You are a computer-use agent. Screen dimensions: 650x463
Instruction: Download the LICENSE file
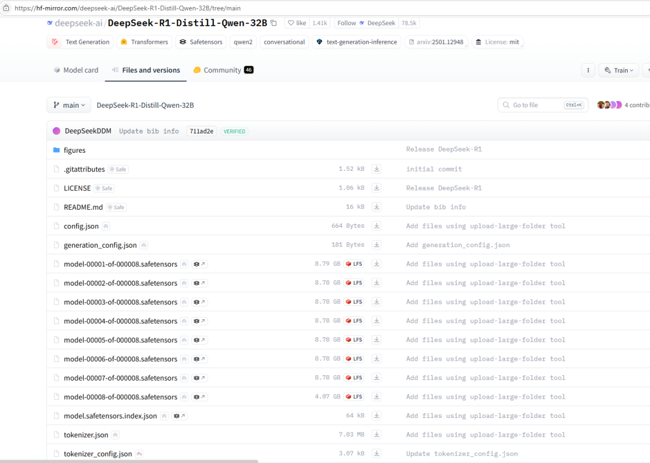376,188
